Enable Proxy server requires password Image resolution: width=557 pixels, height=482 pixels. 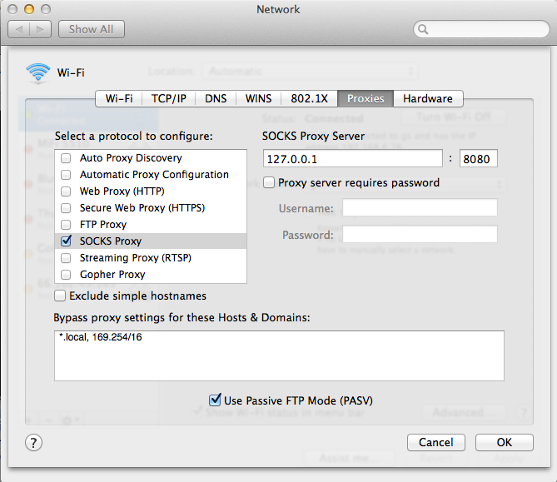(269, 182)
